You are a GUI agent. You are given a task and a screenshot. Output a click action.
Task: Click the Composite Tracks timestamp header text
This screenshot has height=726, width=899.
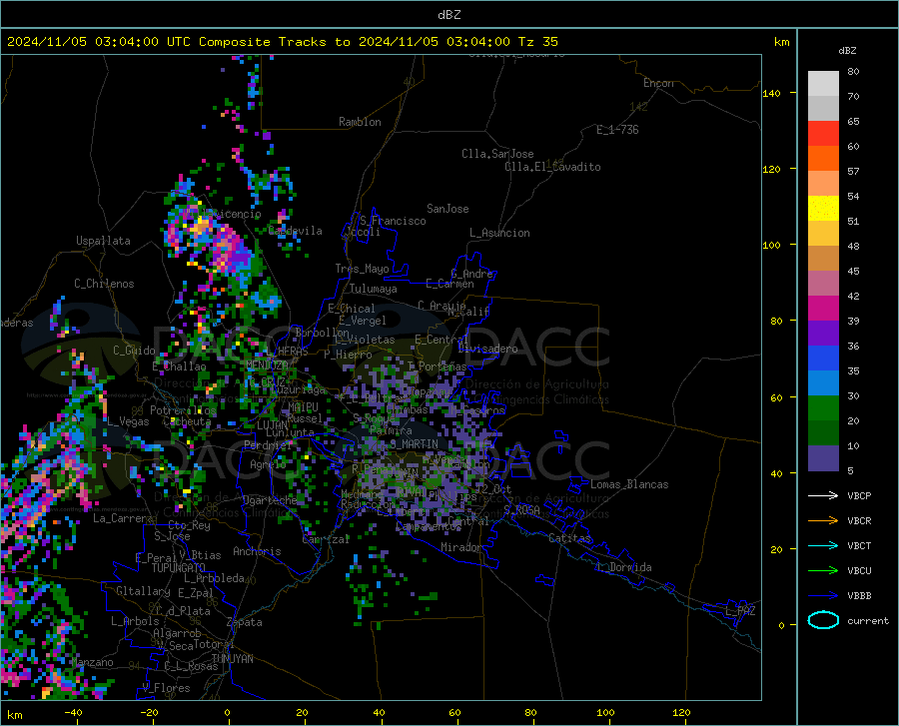[283, 42]
